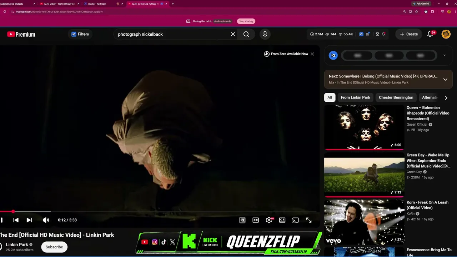Open the vidIQ Filters dropdown

80,34
